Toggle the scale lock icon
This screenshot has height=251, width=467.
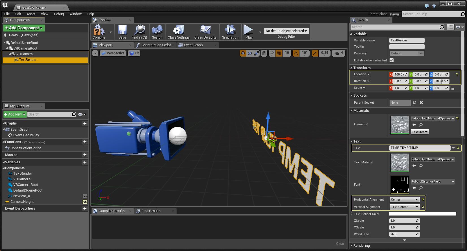(x=453, y=88)
